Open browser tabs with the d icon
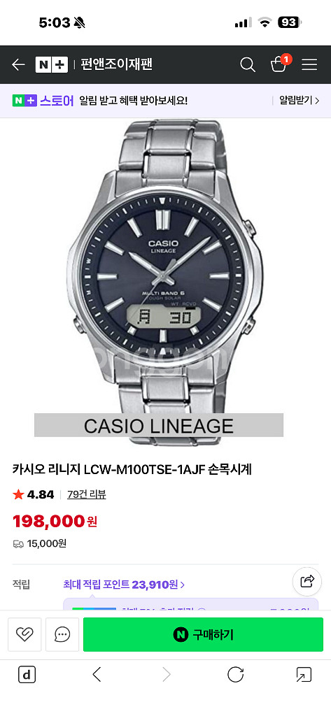This screenshot has width=331, height=716. pyautogui.click(x=27, y=675)
